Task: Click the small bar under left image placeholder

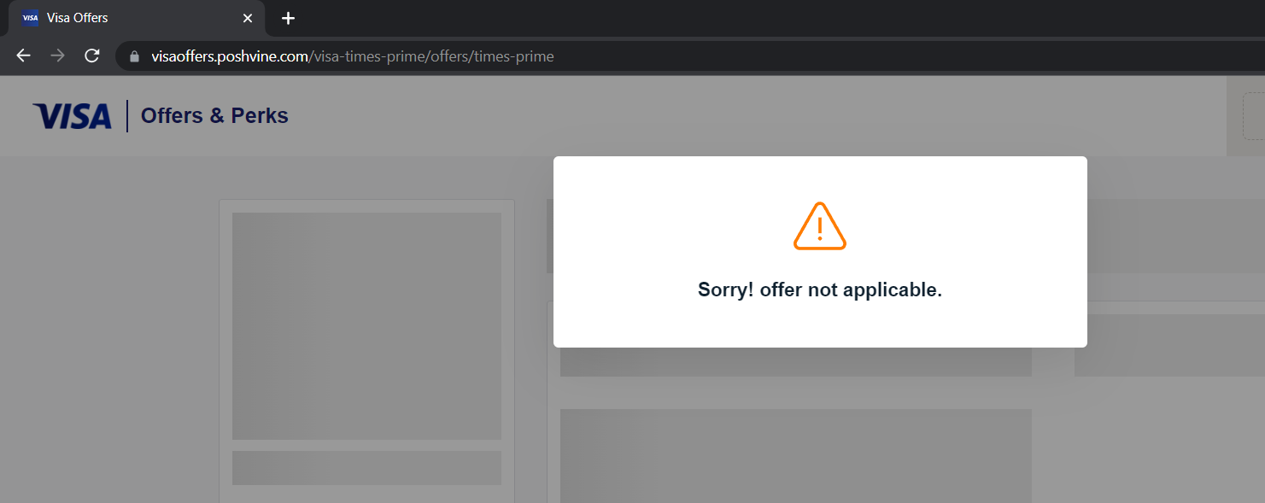Action: coord(366,468)
